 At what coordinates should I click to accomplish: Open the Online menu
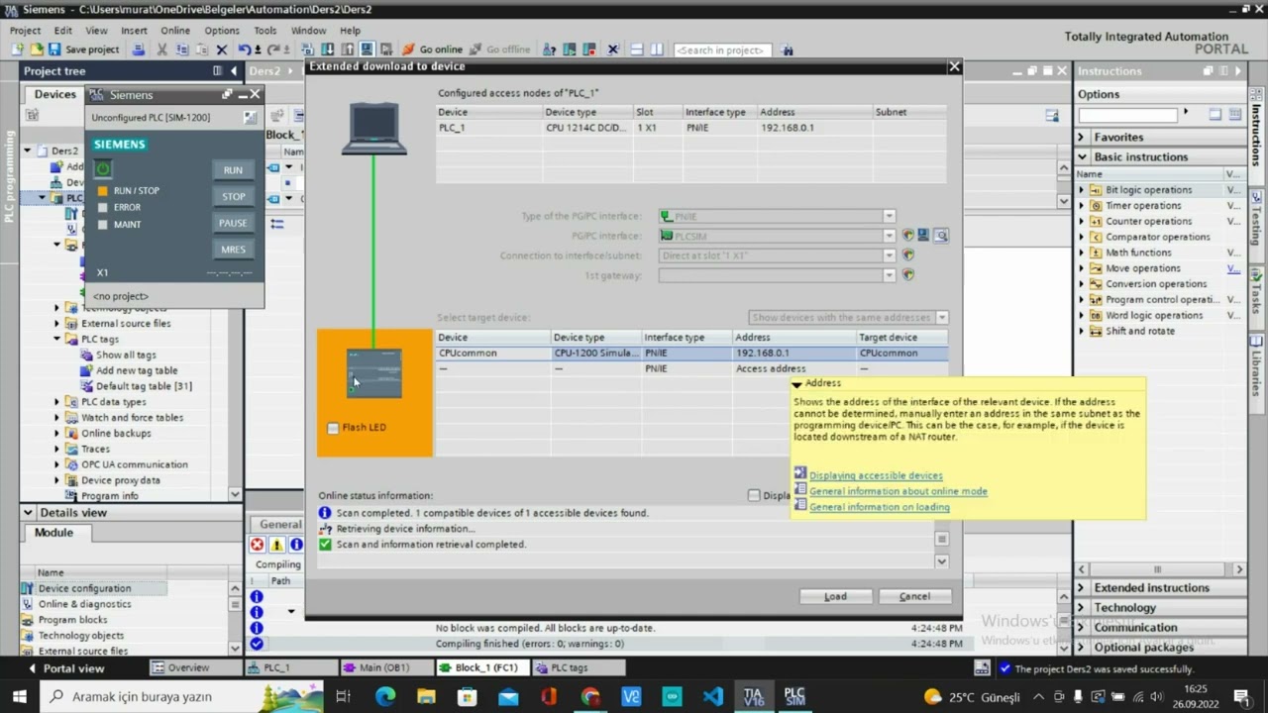pos(175,31)
